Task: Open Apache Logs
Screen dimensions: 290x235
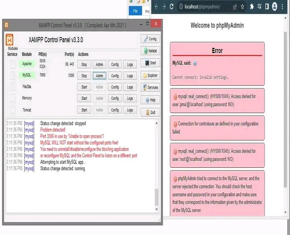Action: (x=130, y=64)
